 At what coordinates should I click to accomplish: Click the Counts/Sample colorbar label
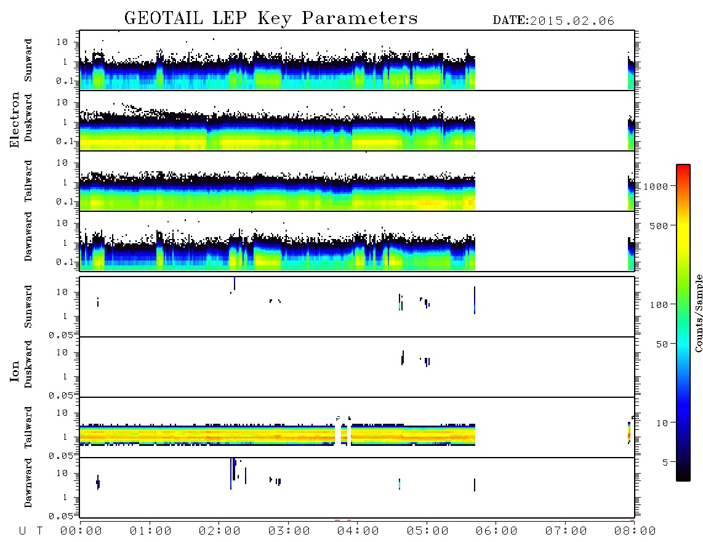coord(698,313)
